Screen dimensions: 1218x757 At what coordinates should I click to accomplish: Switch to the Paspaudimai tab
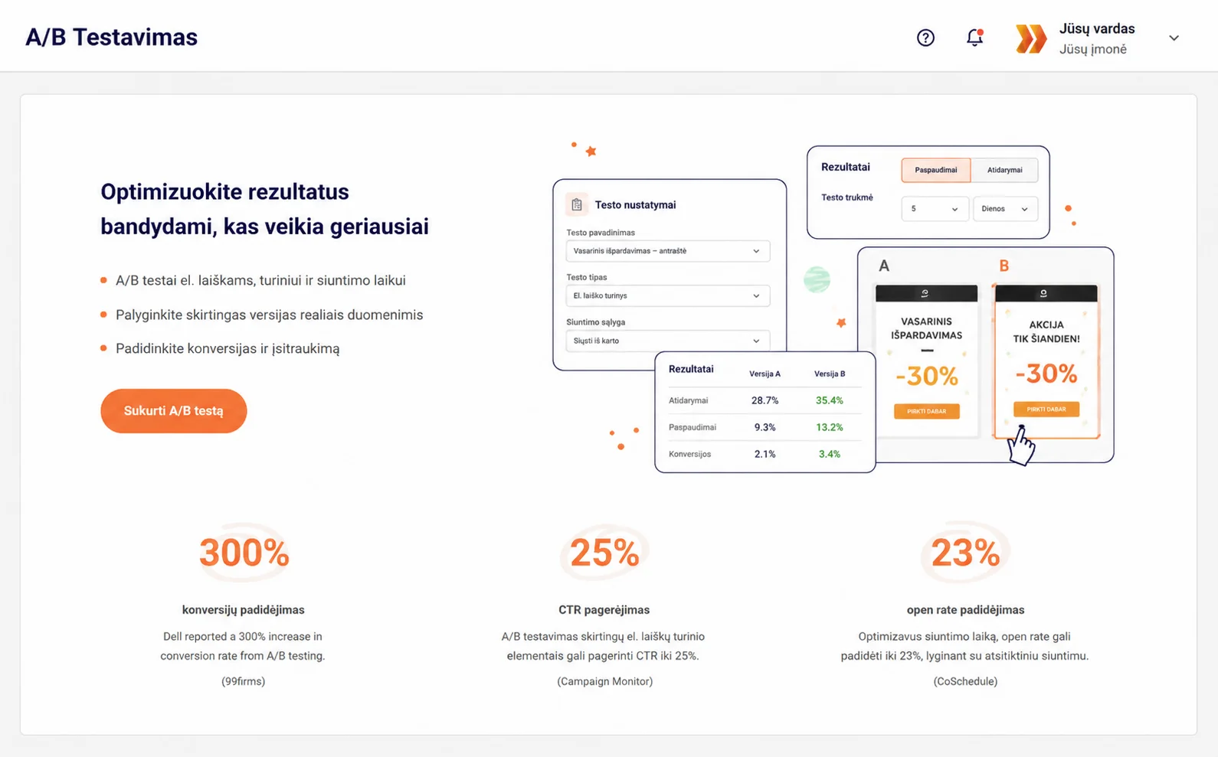pyautogui.click(x=936, y=170)
